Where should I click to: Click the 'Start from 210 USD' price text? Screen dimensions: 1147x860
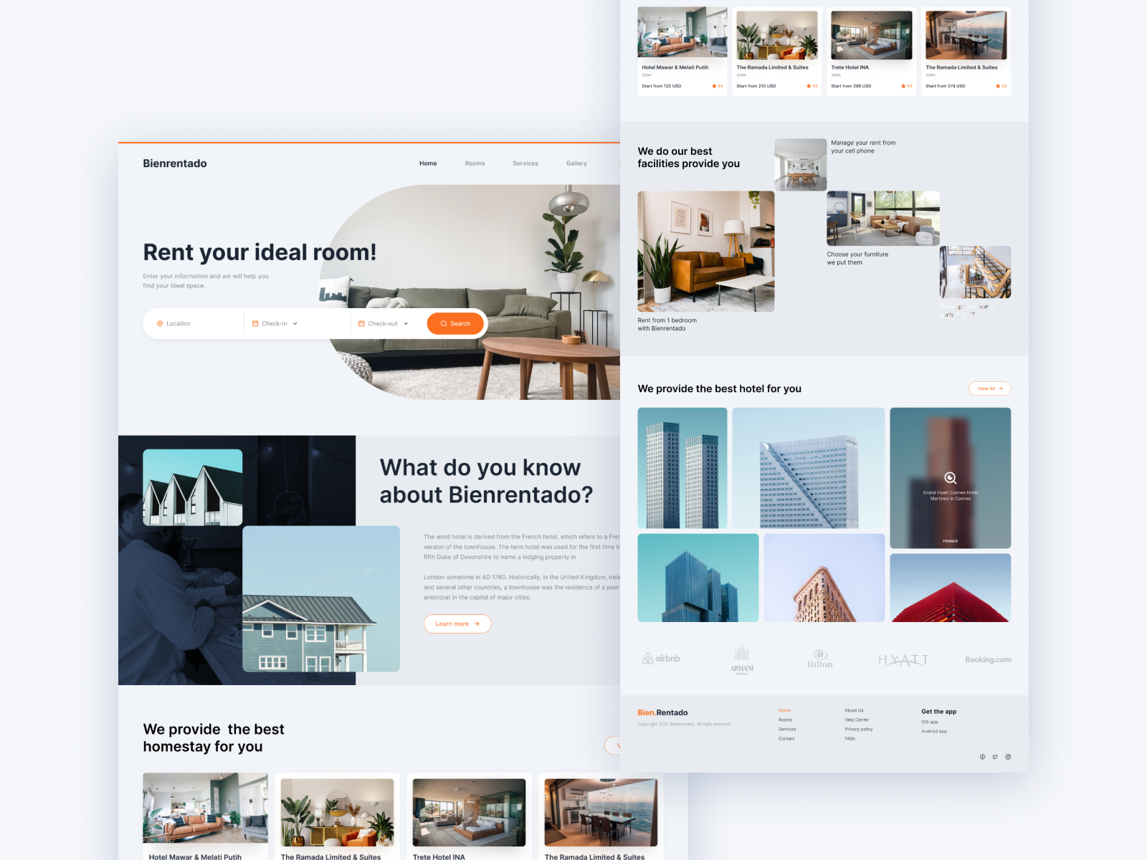756,86
